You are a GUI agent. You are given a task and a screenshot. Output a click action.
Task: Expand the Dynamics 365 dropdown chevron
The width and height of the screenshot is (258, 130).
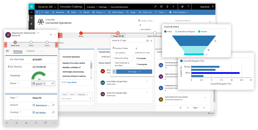tap(55, 6)
